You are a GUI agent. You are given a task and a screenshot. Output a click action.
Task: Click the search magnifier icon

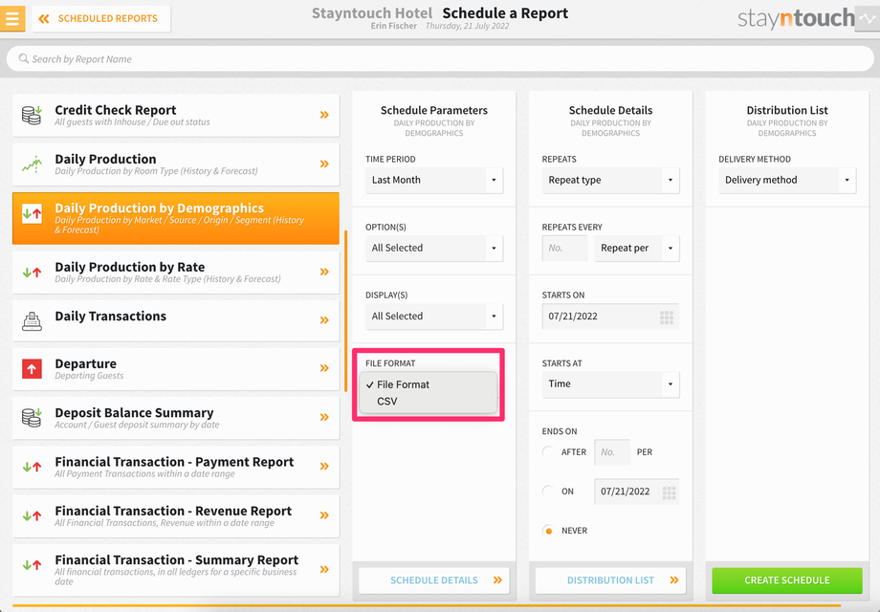pos(24,58)
